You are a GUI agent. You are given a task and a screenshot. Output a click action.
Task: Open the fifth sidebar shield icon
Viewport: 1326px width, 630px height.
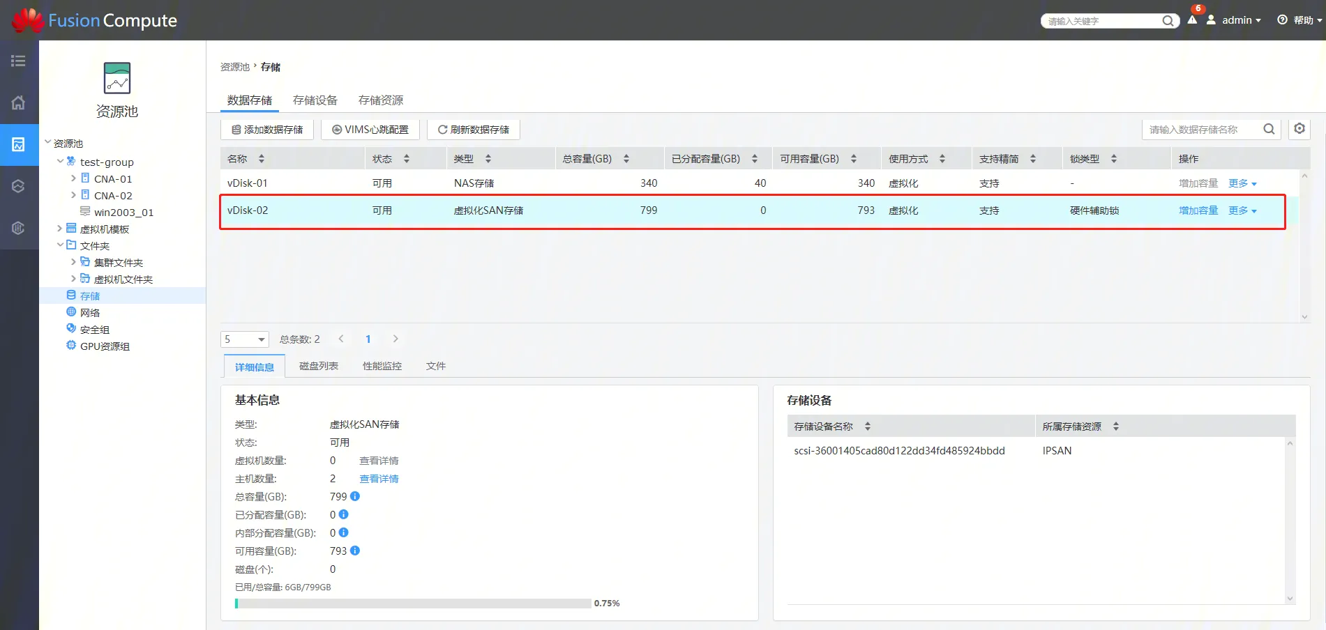[19, 228]
